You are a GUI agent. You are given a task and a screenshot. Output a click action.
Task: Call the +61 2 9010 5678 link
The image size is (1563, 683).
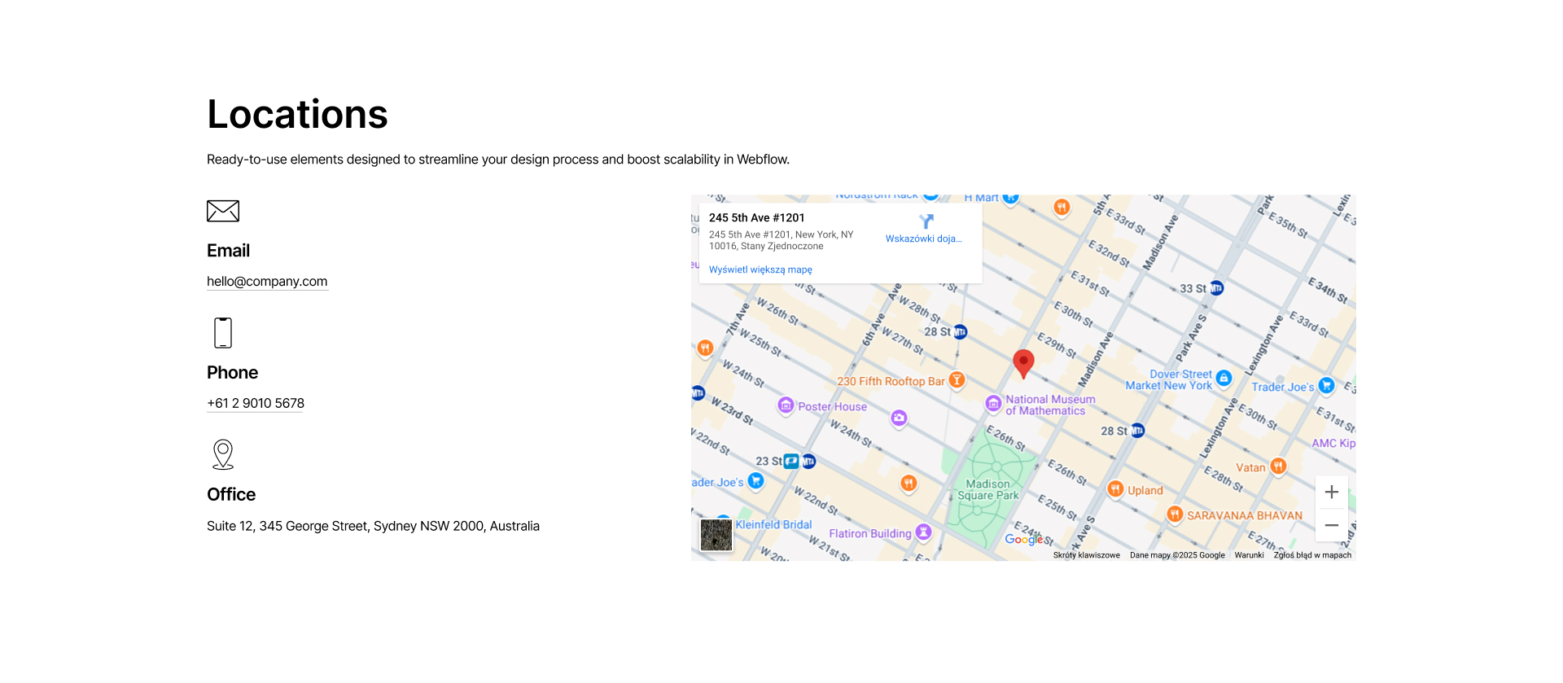256,404
